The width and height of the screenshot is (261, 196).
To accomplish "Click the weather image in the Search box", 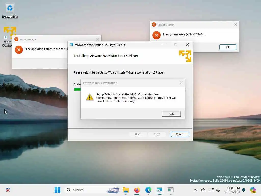I will [x=113, y=190].
